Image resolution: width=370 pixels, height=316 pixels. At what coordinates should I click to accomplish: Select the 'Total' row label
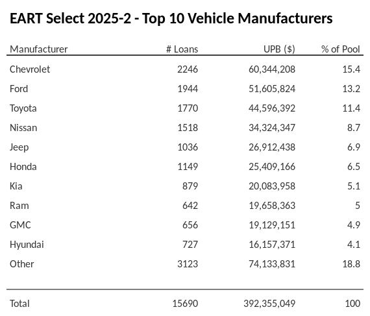click(x=19, y=304)
